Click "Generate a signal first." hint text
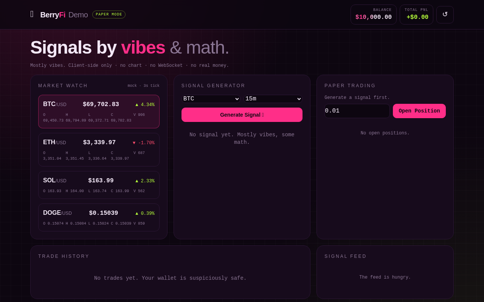 coord(357,98)
